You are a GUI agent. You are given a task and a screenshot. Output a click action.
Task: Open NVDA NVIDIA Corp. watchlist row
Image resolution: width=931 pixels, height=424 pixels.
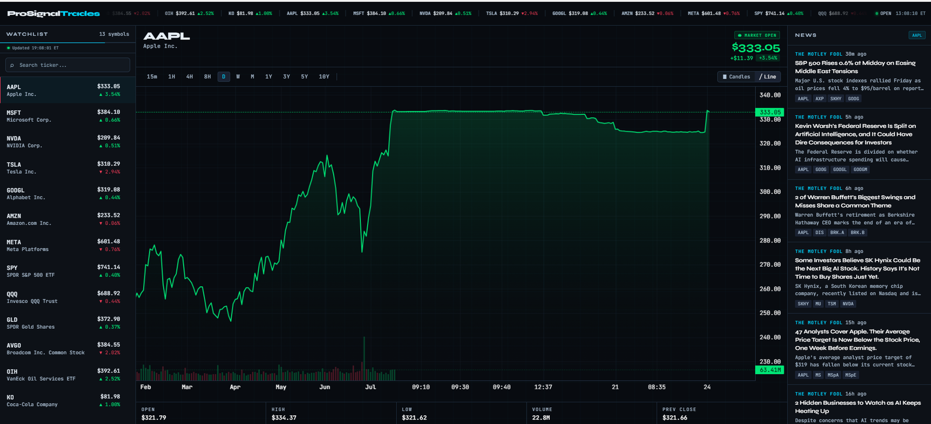pos(67,142)
